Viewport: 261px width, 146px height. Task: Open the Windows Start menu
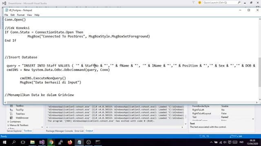[4, 142]
